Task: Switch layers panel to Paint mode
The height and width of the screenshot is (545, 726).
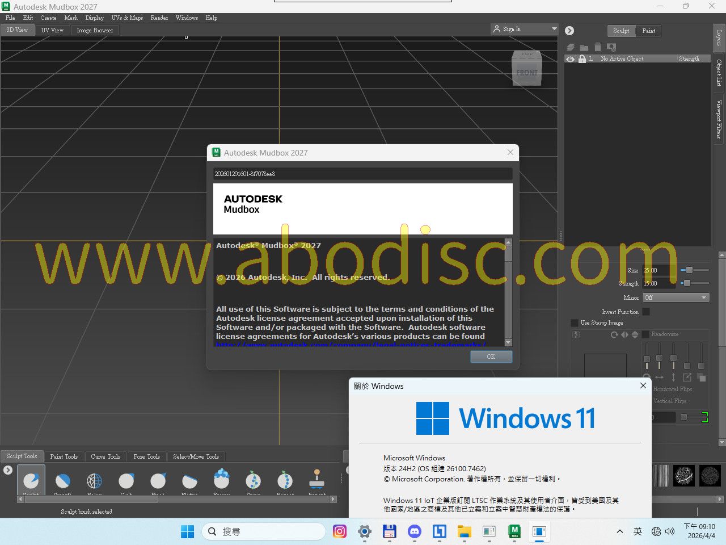Action: [x=648, y=31]
